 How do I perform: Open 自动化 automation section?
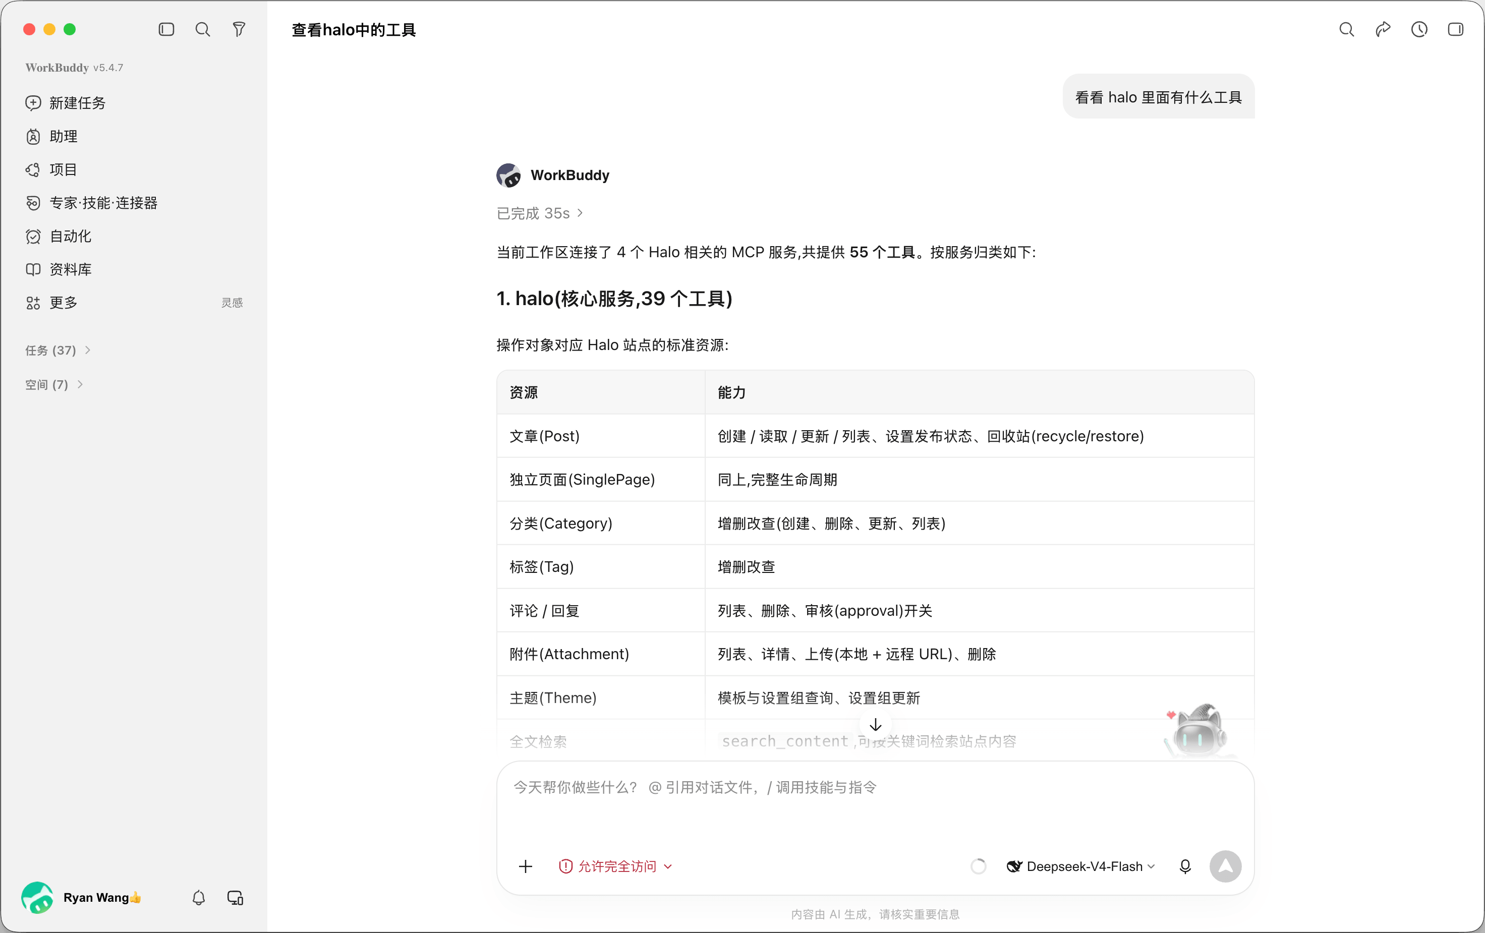click(134, 236)
